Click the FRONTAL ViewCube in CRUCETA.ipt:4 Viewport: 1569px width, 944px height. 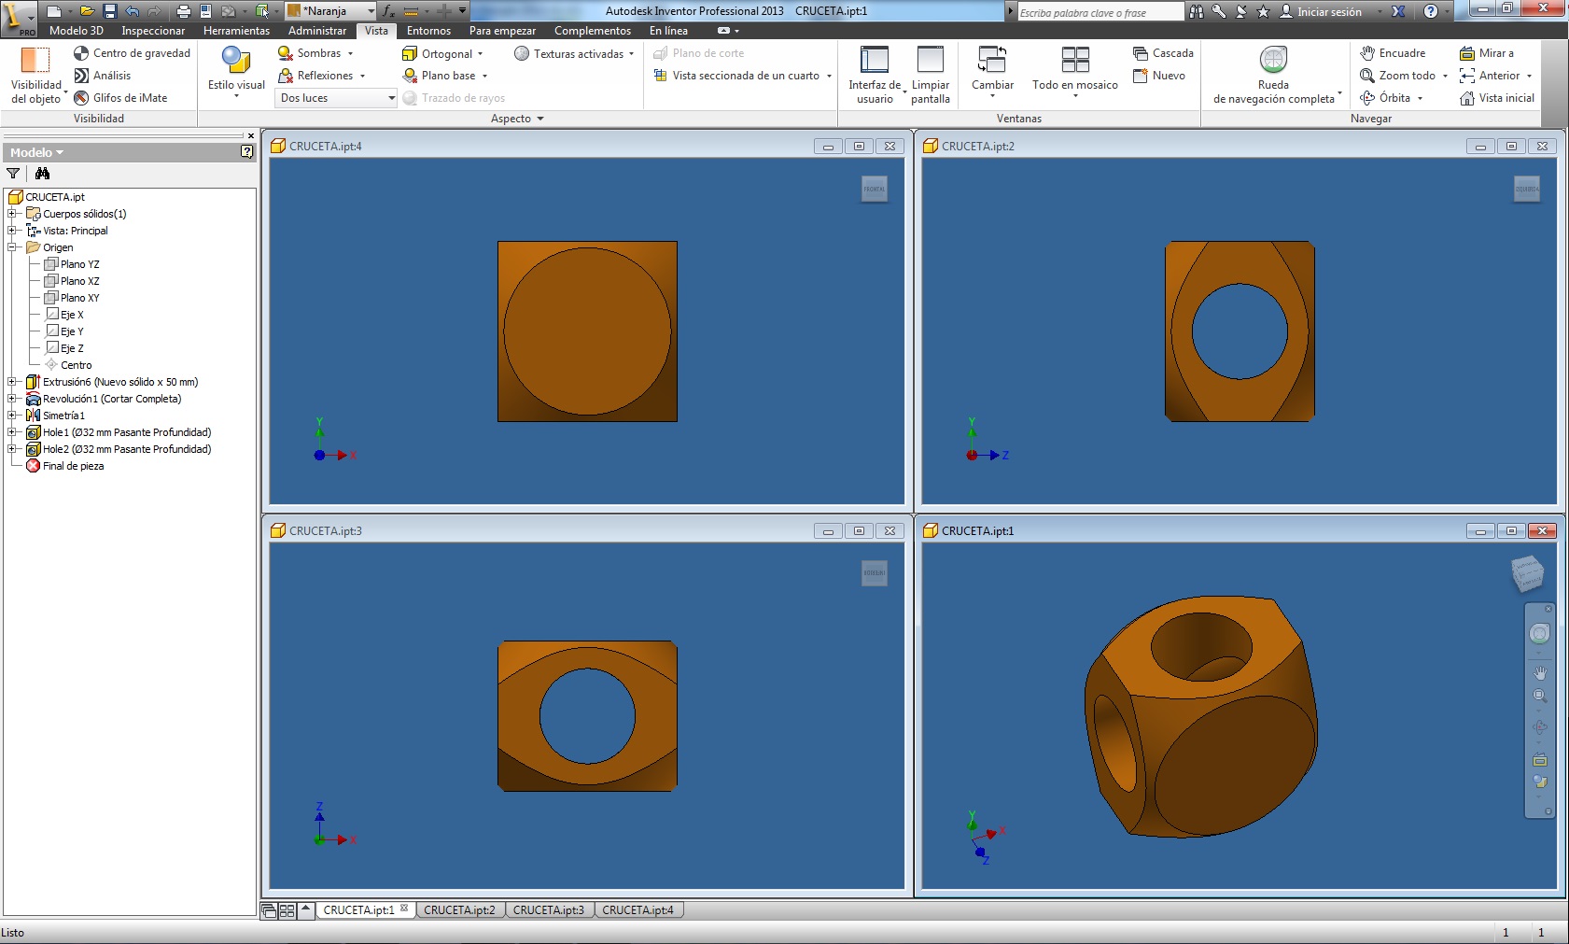pos(875,189)
